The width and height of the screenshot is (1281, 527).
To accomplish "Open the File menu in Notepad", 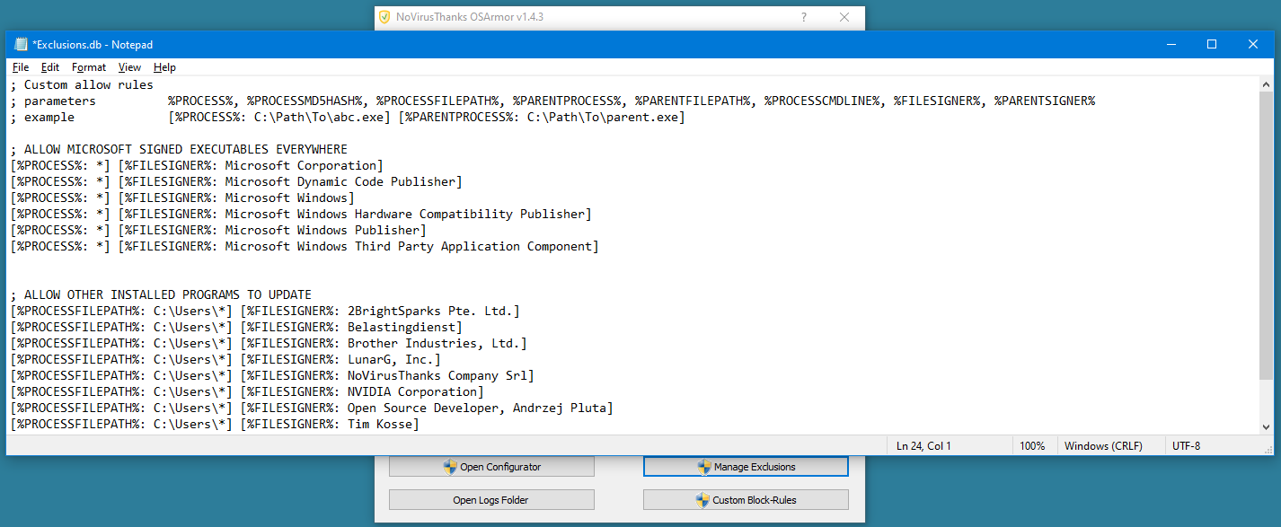I will 21,67.
